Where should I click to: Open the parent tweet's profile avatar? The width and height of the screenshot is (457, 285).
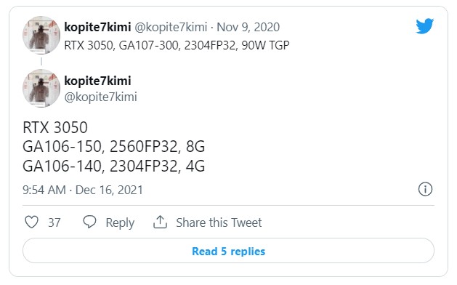41,36
